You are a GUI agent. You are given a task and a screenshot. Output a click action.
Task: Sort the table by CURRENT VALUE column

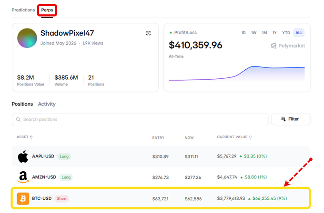(x=234, y=137)
